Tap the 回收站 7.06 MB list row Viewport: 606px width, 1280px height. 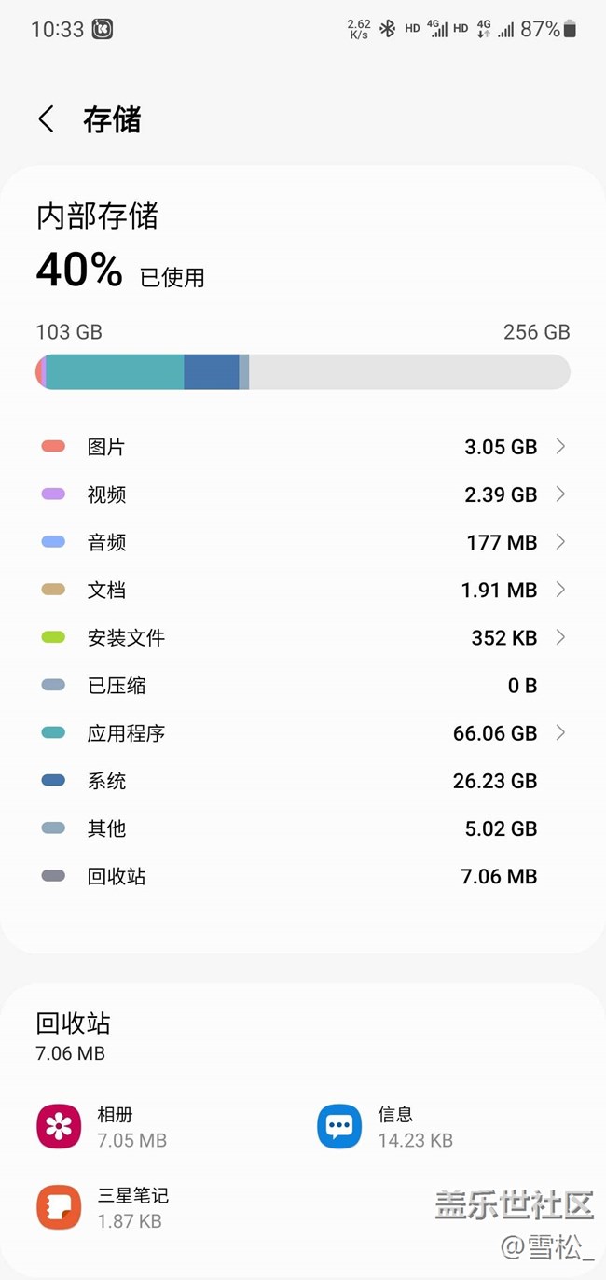303,876
